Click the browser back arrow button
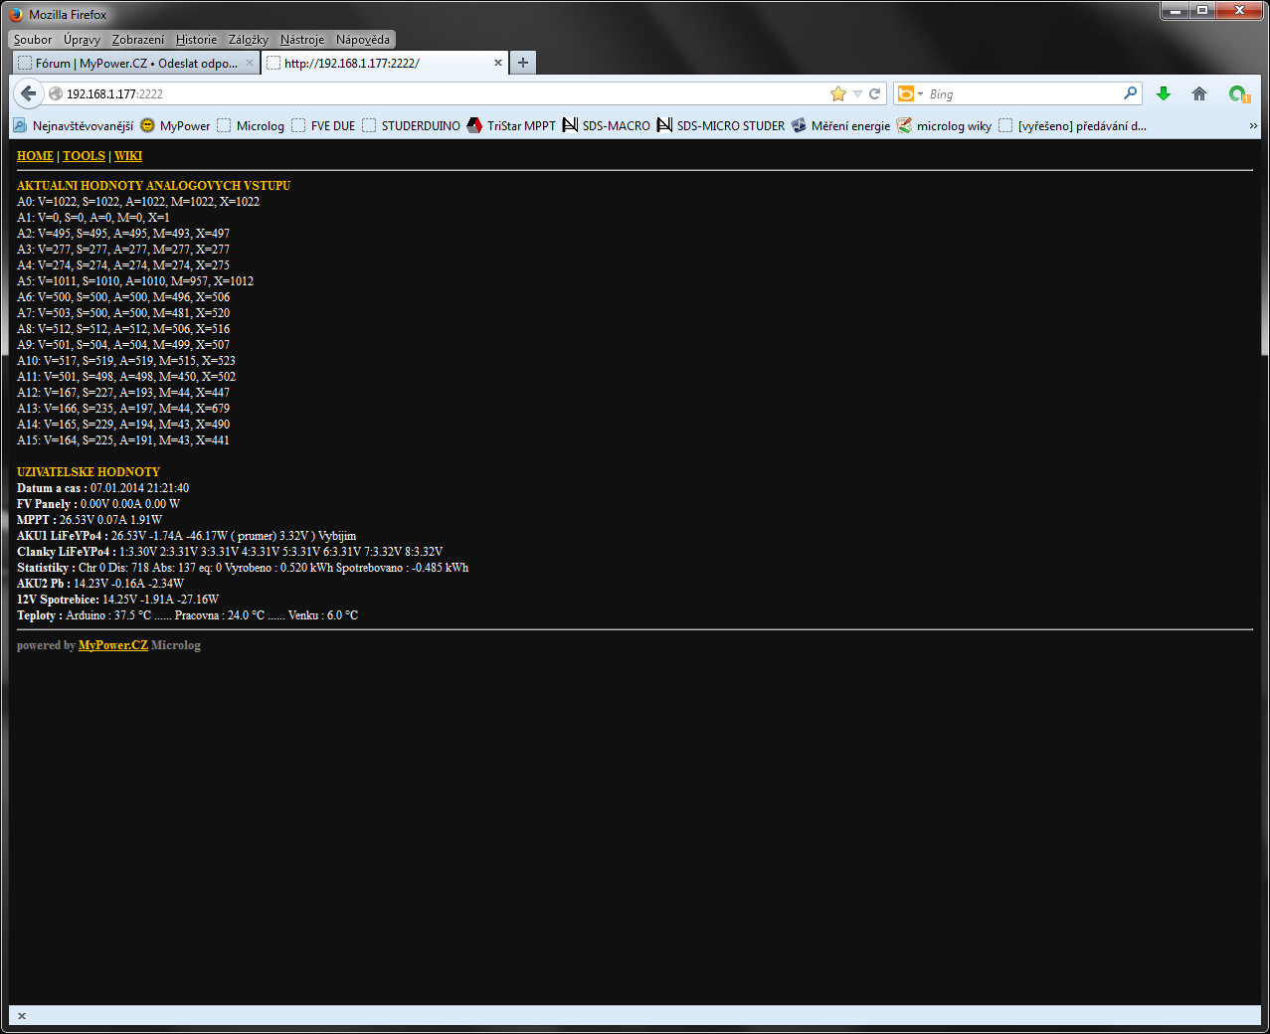Viewport: 1270px width, 1034px height. (x=28, y=93)
